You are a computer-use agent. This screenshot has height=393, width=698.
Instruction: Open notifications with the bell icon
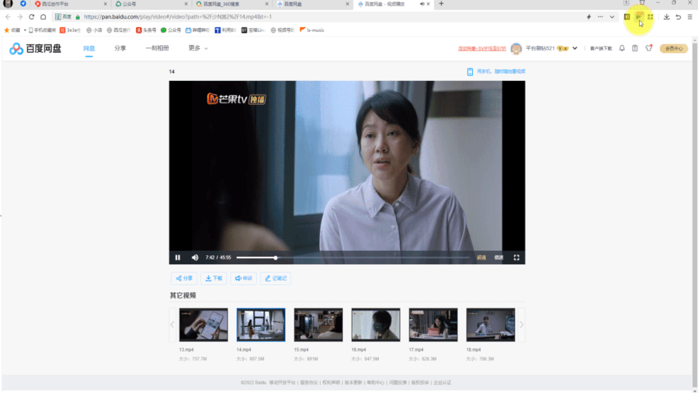coord(622,48)
